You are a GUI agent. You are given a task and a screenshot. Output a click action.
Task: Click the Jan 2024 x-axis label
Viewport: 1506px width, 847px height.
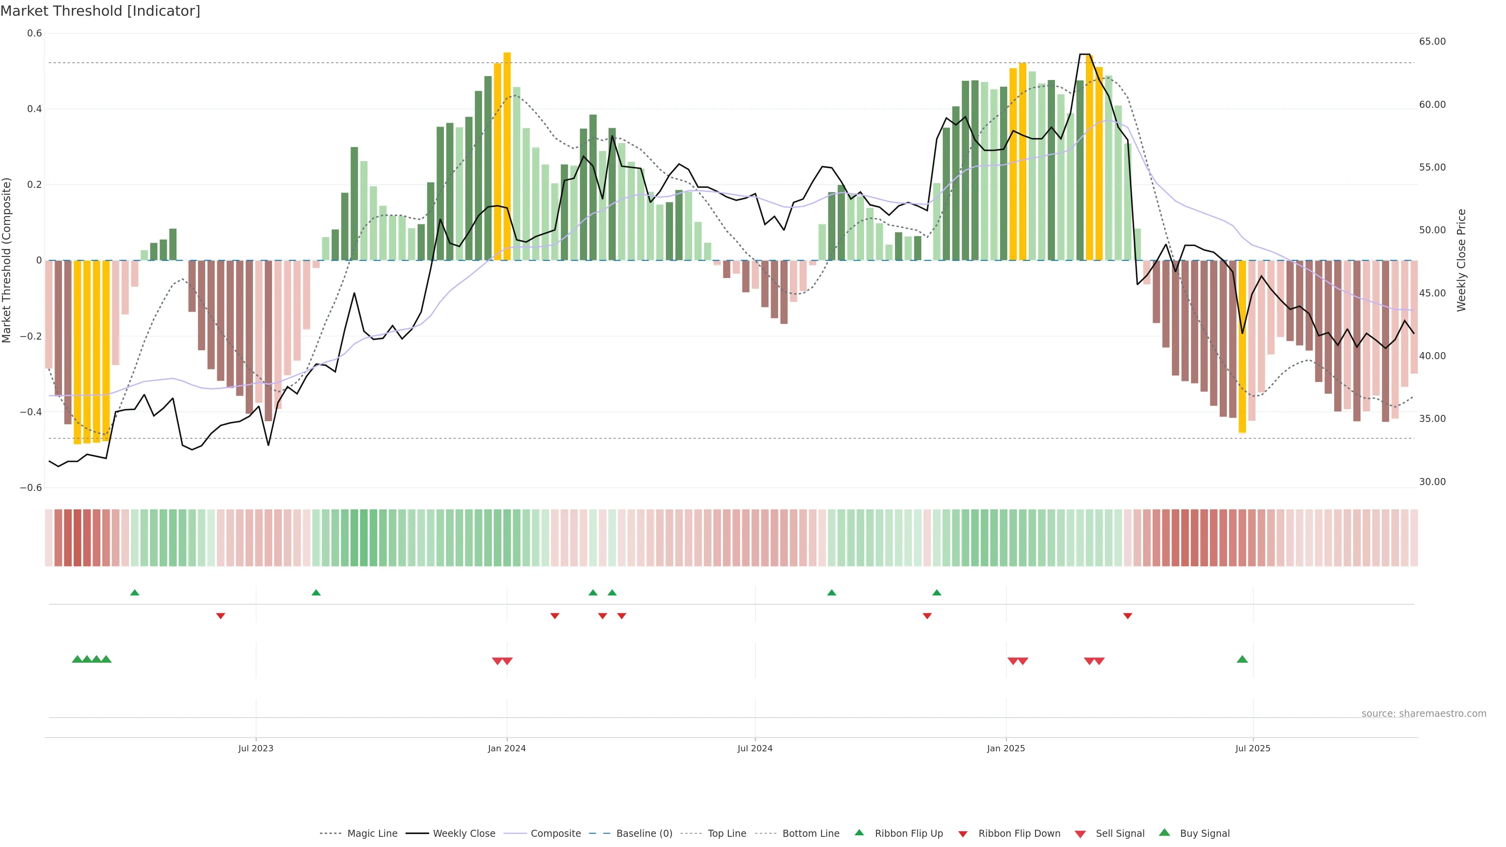507,748
